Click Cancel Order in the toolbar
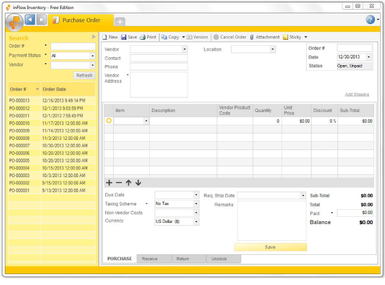Screen dimensions: 385x285 [x=230, y=37]
